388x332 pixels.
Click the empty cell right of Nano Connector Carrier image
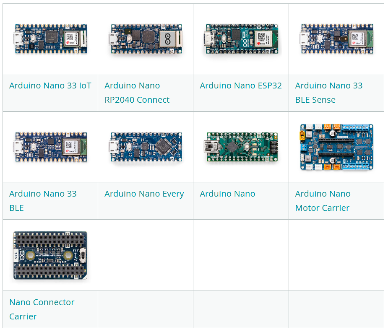pyautogui.click(x=146, y=255)
